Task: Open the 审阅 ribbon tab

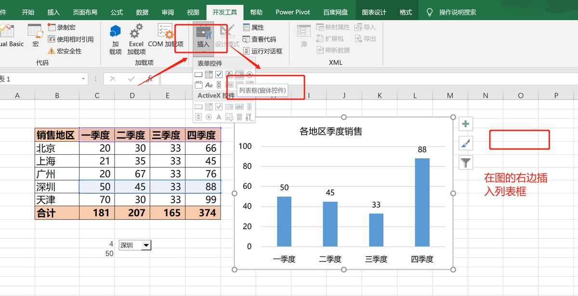Action: (x=168, y=12)
